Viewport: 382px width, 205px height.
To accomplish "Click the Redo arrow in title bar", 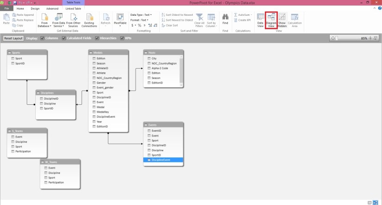I will pyautogui.click(x=28, y=3).
